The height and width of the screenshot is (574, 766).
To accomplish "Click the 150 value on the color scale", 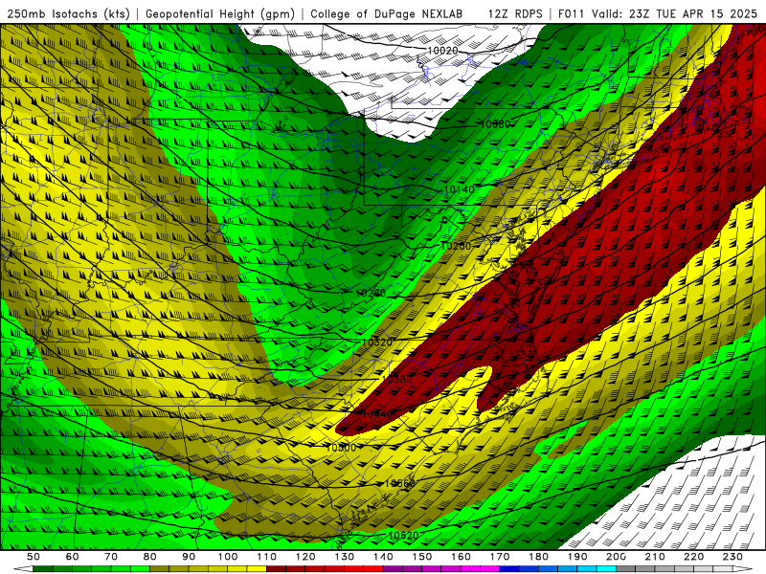I will (x=422, y=557).
